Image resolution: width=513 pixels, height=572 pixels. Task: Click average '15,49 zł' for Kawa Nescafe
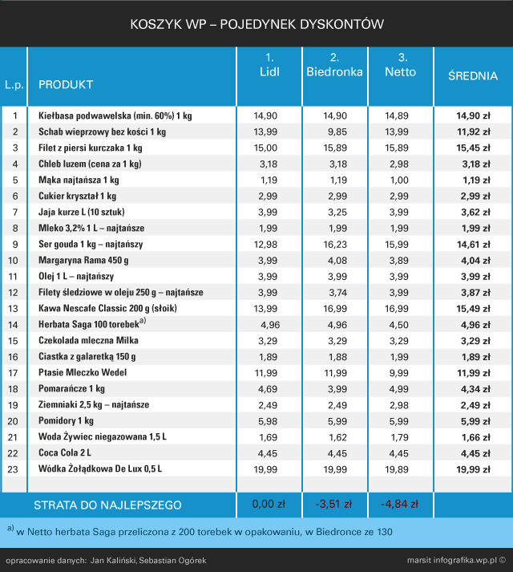[x=474, y=308]
